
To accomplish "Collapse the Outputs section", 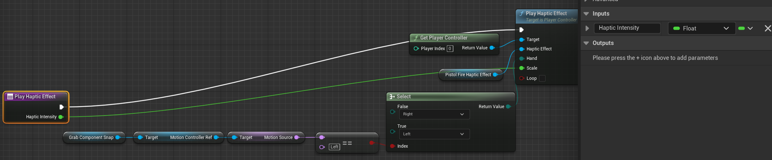I will tap(586, 43).
